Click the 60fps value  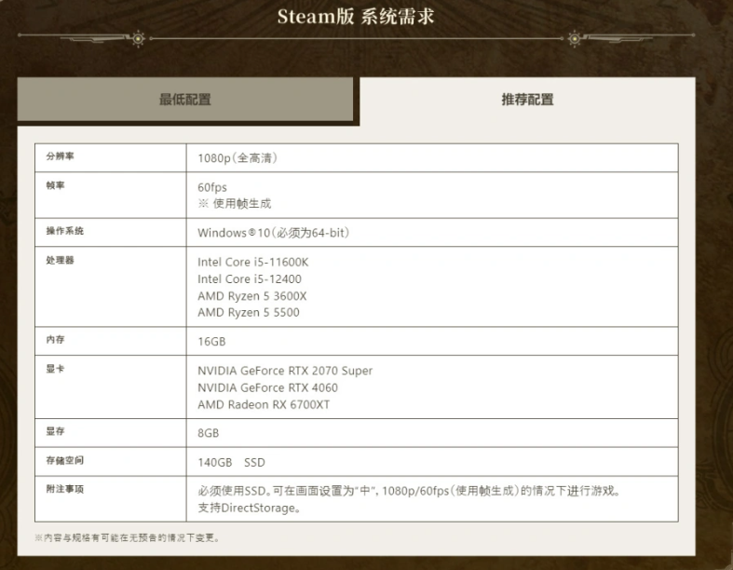[212, 187]
